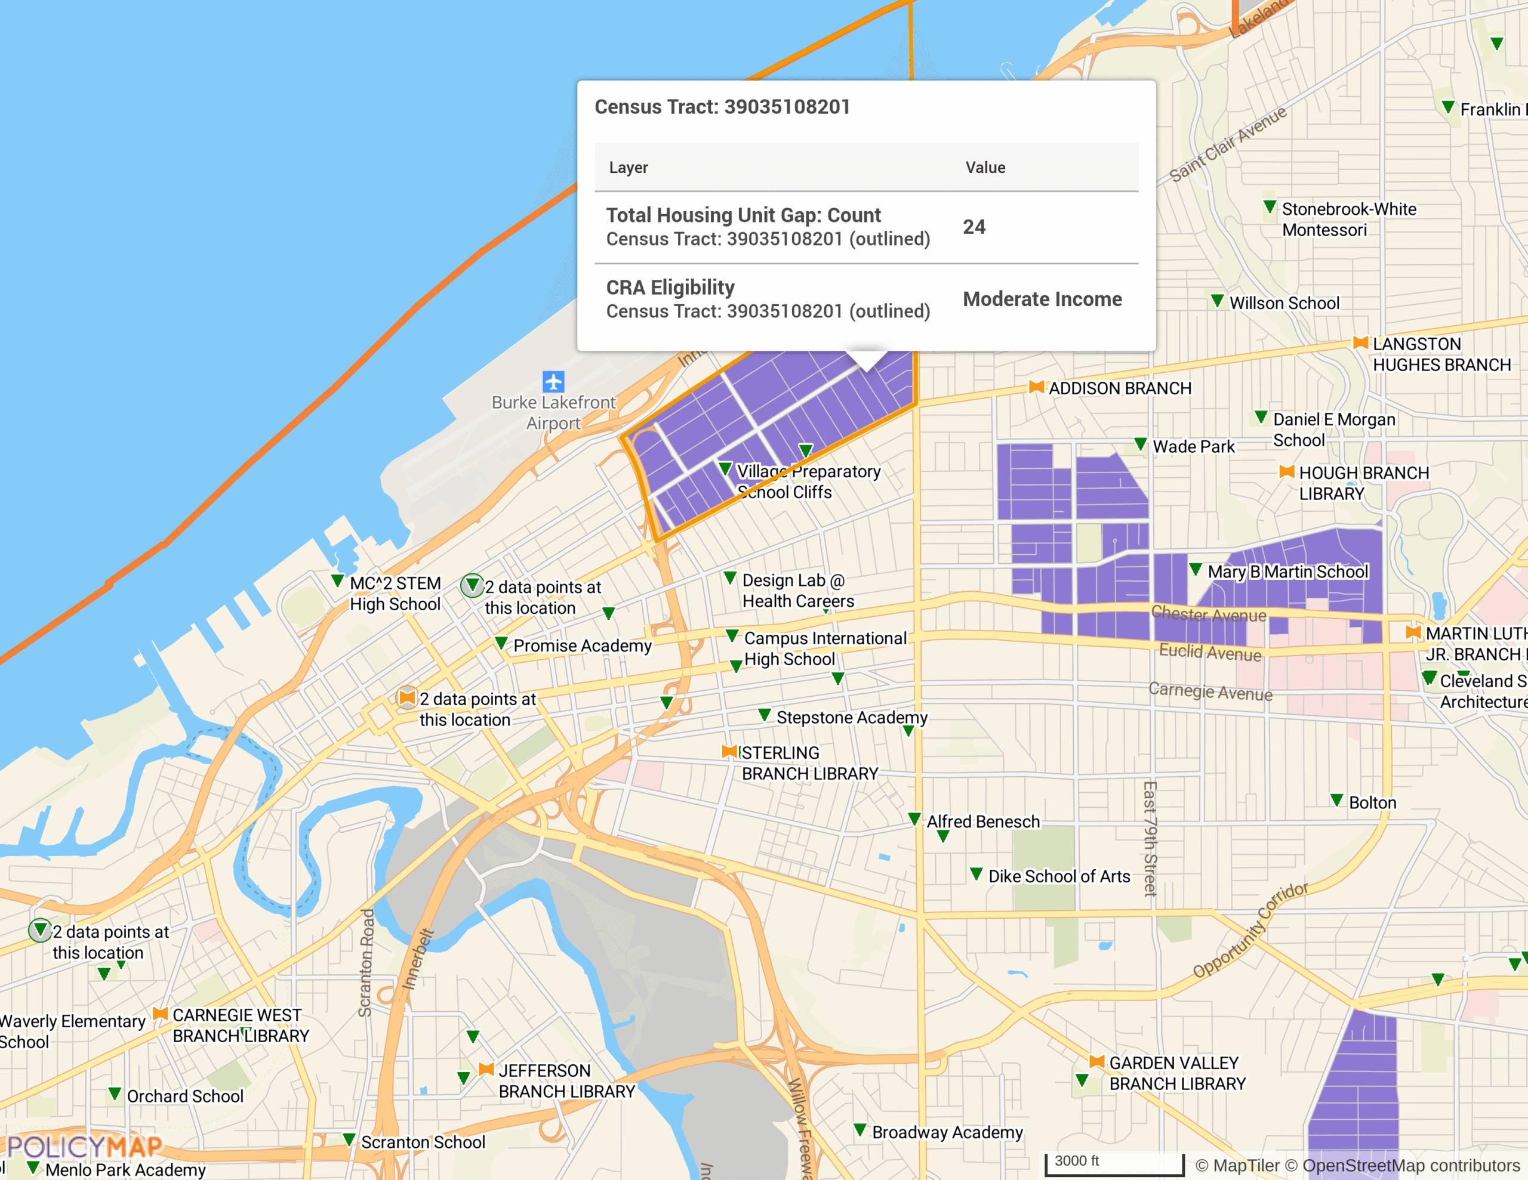Image resolution: width=1528 pixels, height=1180 pixels.
Task: Click the Jefferson Branch Library marker
Action: coord(486,1069)
